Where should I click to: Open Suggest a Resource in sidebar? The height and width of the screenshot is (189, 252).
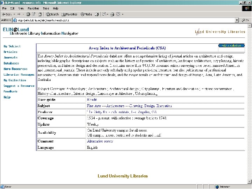click(x=19, y=86)
